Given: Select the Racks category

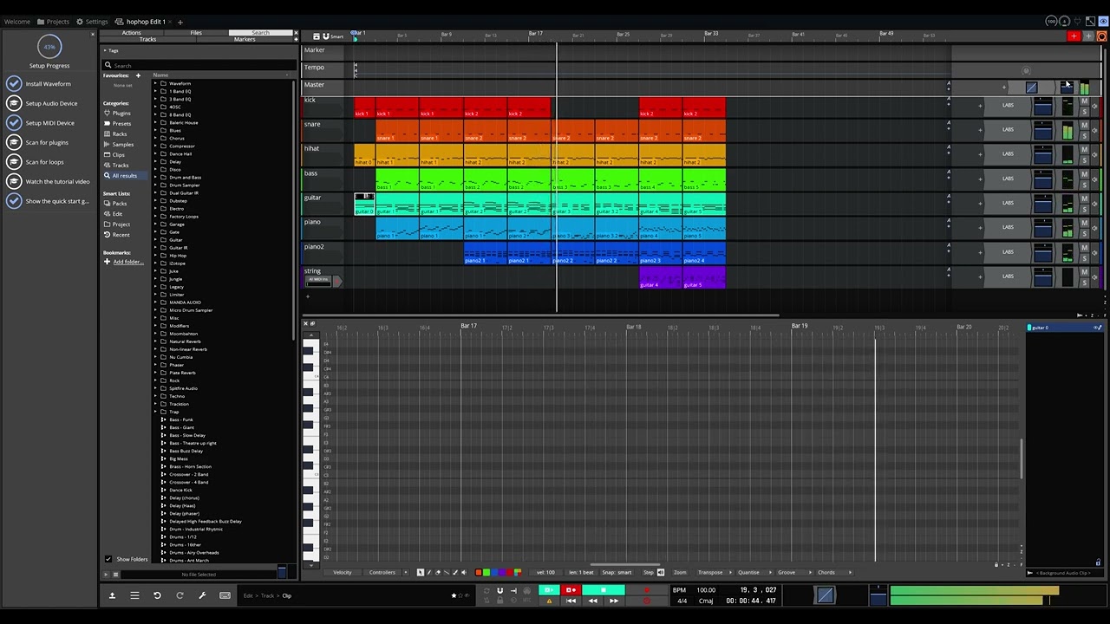Looking at the screenshot, I should coord(120,134).
